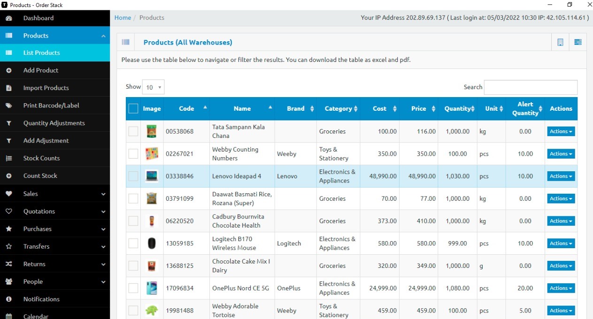Click the Quantity Adjustments filter icon

8,123
